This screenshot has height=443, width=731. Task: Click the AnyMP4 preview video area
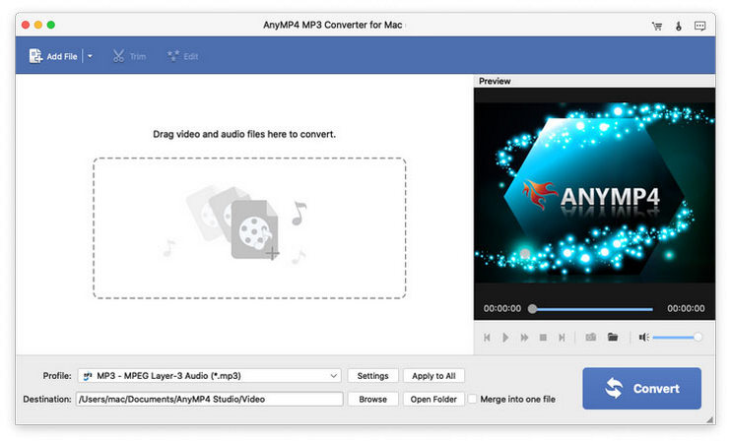(x=594, y=193)
